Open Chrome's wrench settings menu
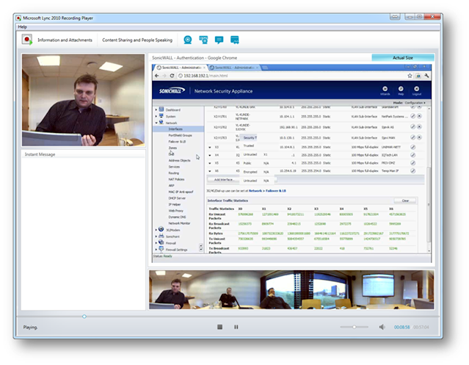469x365 pixels. click(426, 76)
